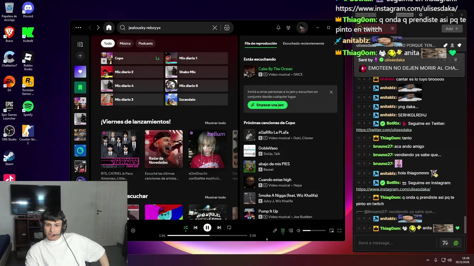Open Radar de Novedades cover
The width and height of the screenshot is (474, 266).
pos(164,149)
